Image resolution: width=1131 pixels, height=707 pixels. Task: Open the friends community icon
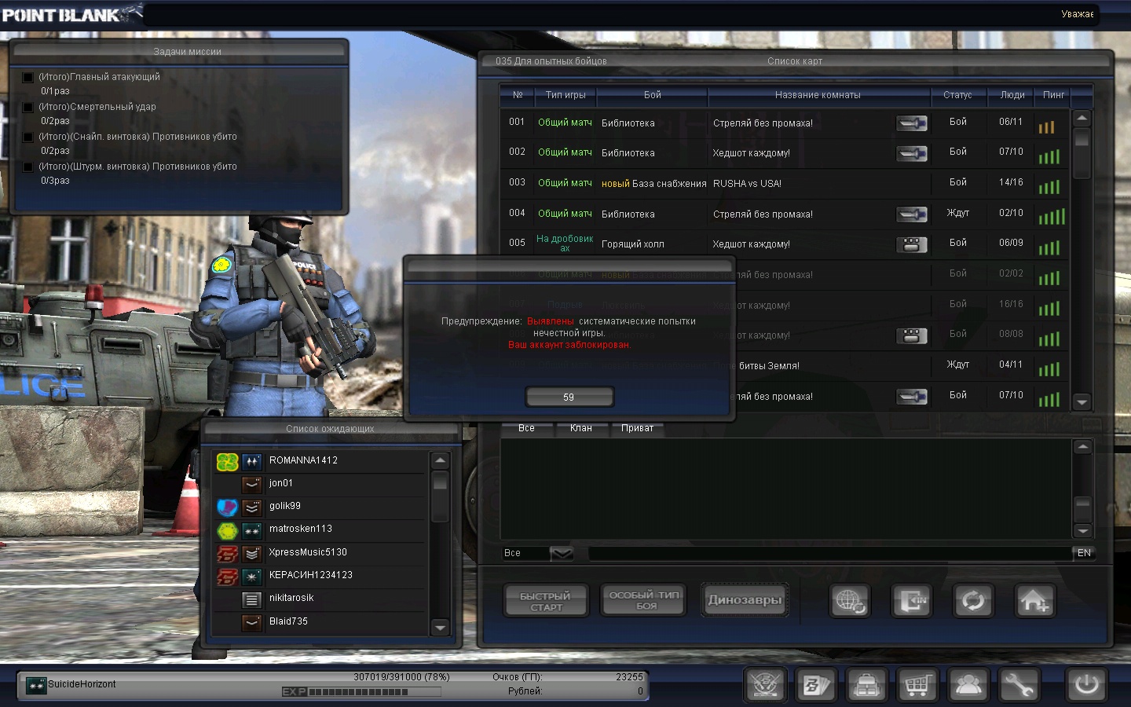(x=968, y=685)
